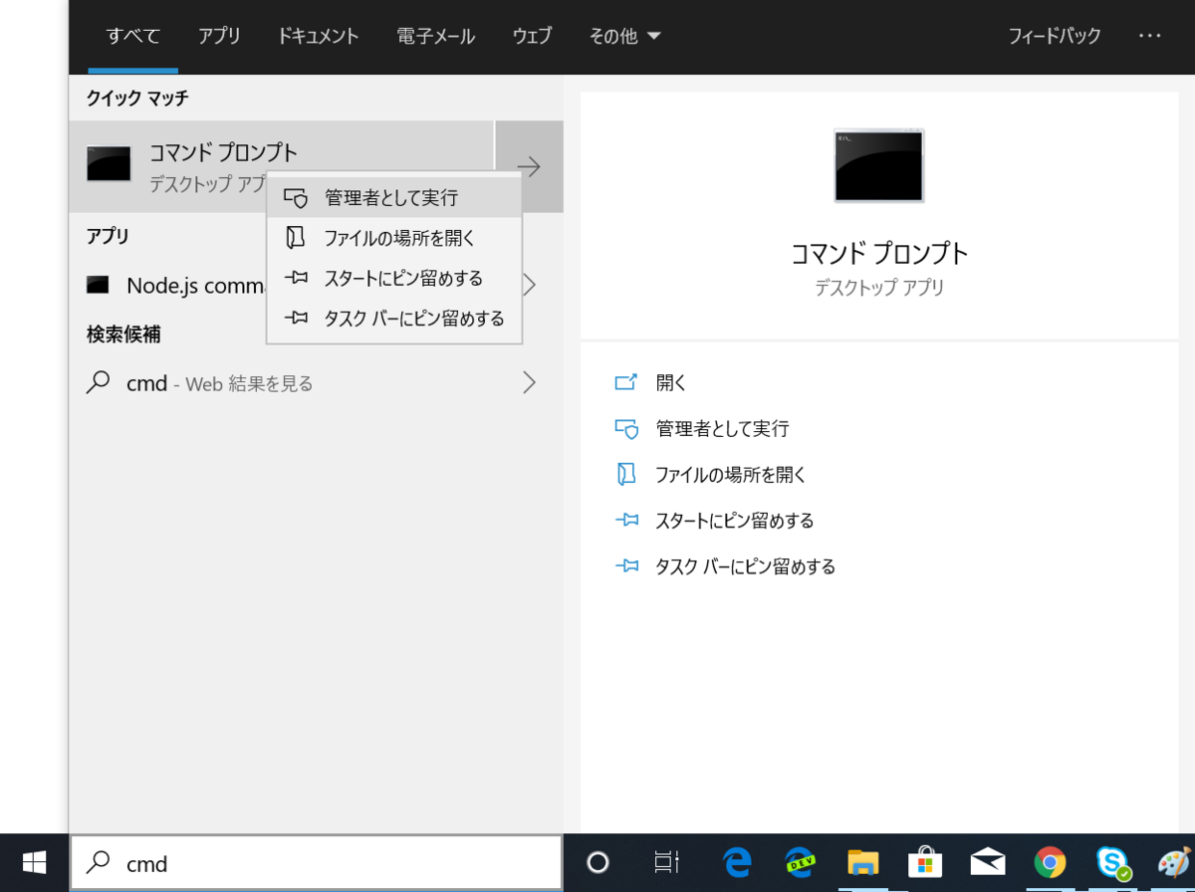
Task: Click 開く in the right panel
Action: pyautogui.click(x=671, y=382)
